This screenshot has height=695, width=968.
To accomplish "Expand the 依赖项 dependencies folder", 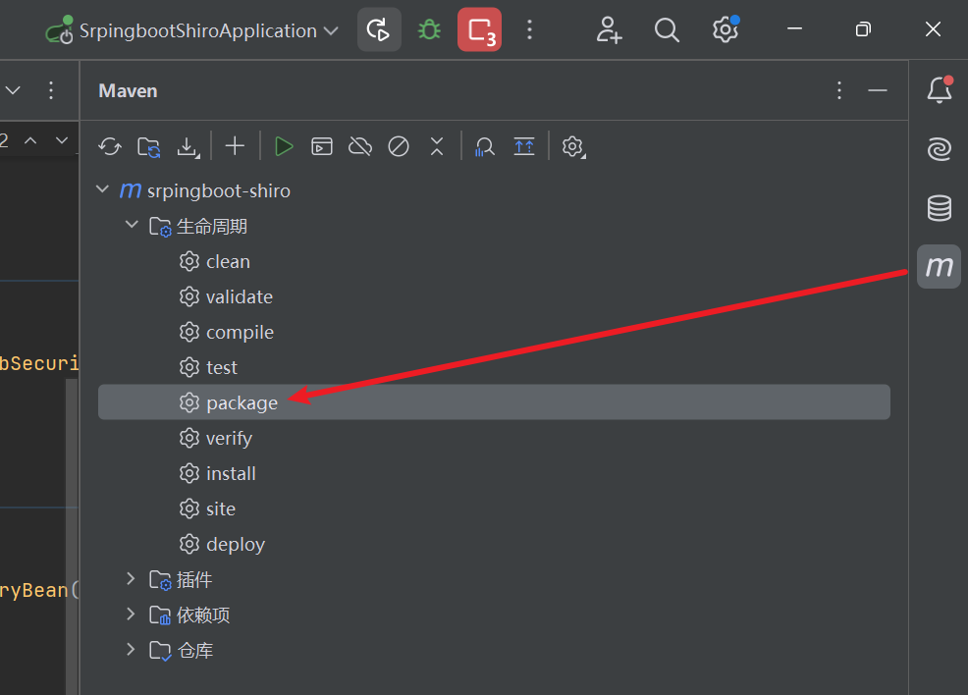I will (131, 614).
